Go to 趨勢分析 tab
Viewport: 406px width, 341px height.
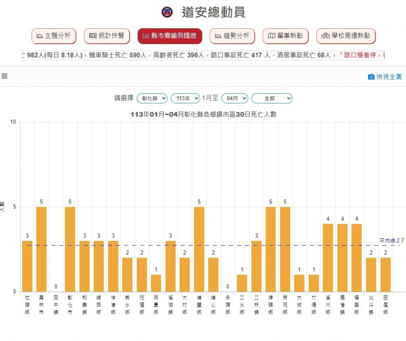[x=232, y=36]
